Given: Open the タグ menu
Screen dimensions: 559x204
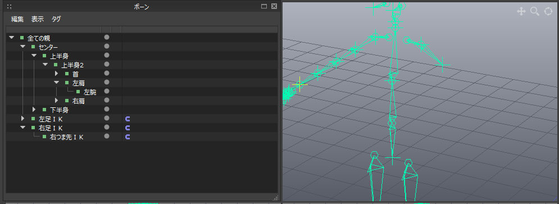Looking at the screenshot, I should coord(56,19).
